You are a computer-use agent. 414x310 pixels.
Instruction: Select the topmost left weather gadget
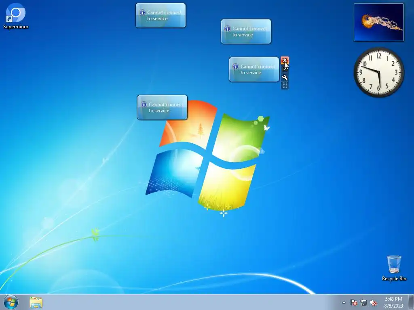coord(161,15)
